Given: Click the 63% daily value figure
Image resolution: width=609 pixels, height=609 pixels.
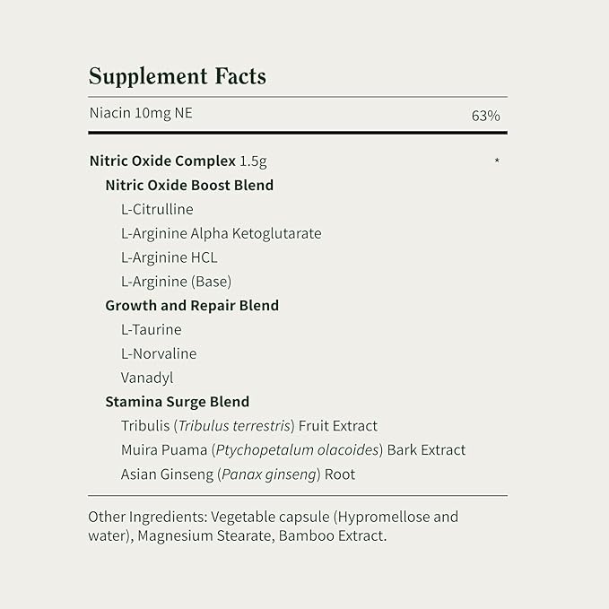Looking at the screenshot, I should 485,116.
